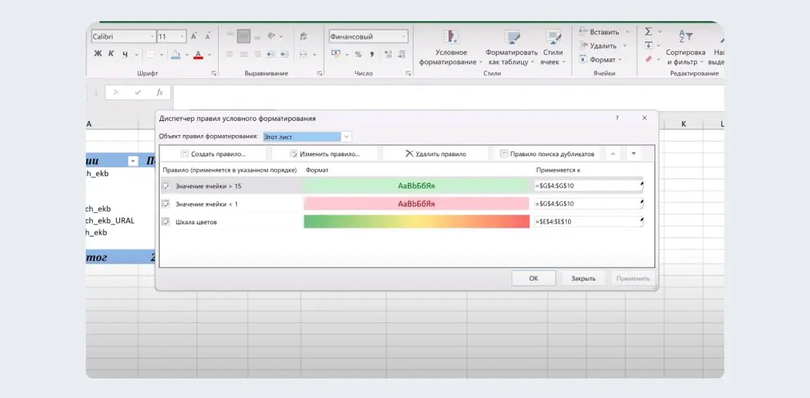The width and height of the screenshot is (810, 398).
Task: Click the text orientation icon
Action: [x=271, y=37]
